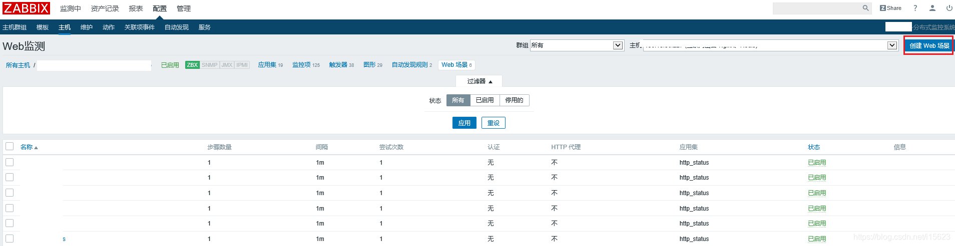Click the SNMP availability badge
Viewport: 955px width, 246px height.
pos(210,65)
